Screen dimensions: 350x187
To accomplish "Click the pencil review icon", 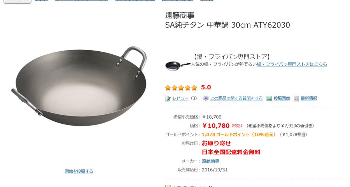I will pos(168,98).
